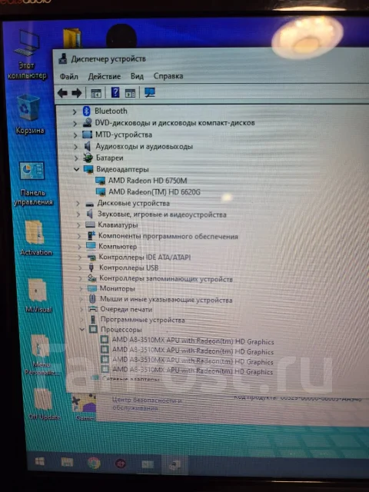Expand Звуковые, игровые и видеоустройства arrow
This screenshot has height=492, width=369.
(x=78, y=214)
